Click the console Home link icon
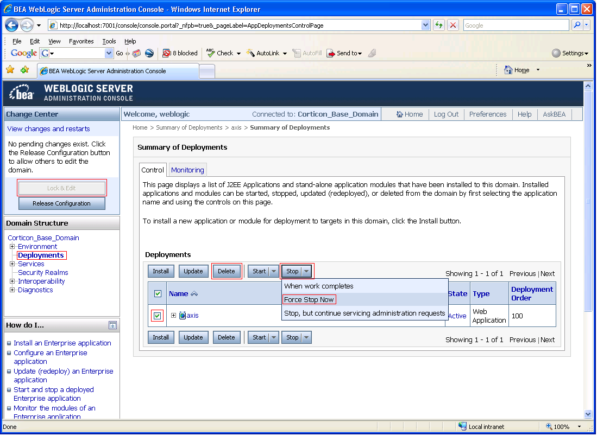Screen dimensions: 597x436 click(400, 114)
